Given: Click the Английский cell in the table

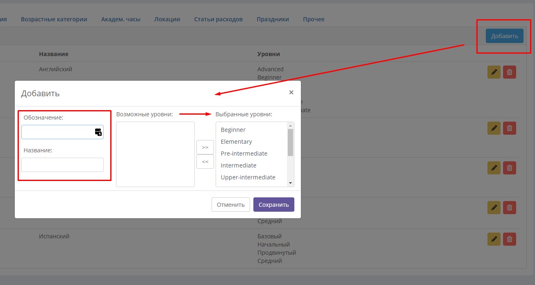Looking at the screenshot, I should 55,69.
